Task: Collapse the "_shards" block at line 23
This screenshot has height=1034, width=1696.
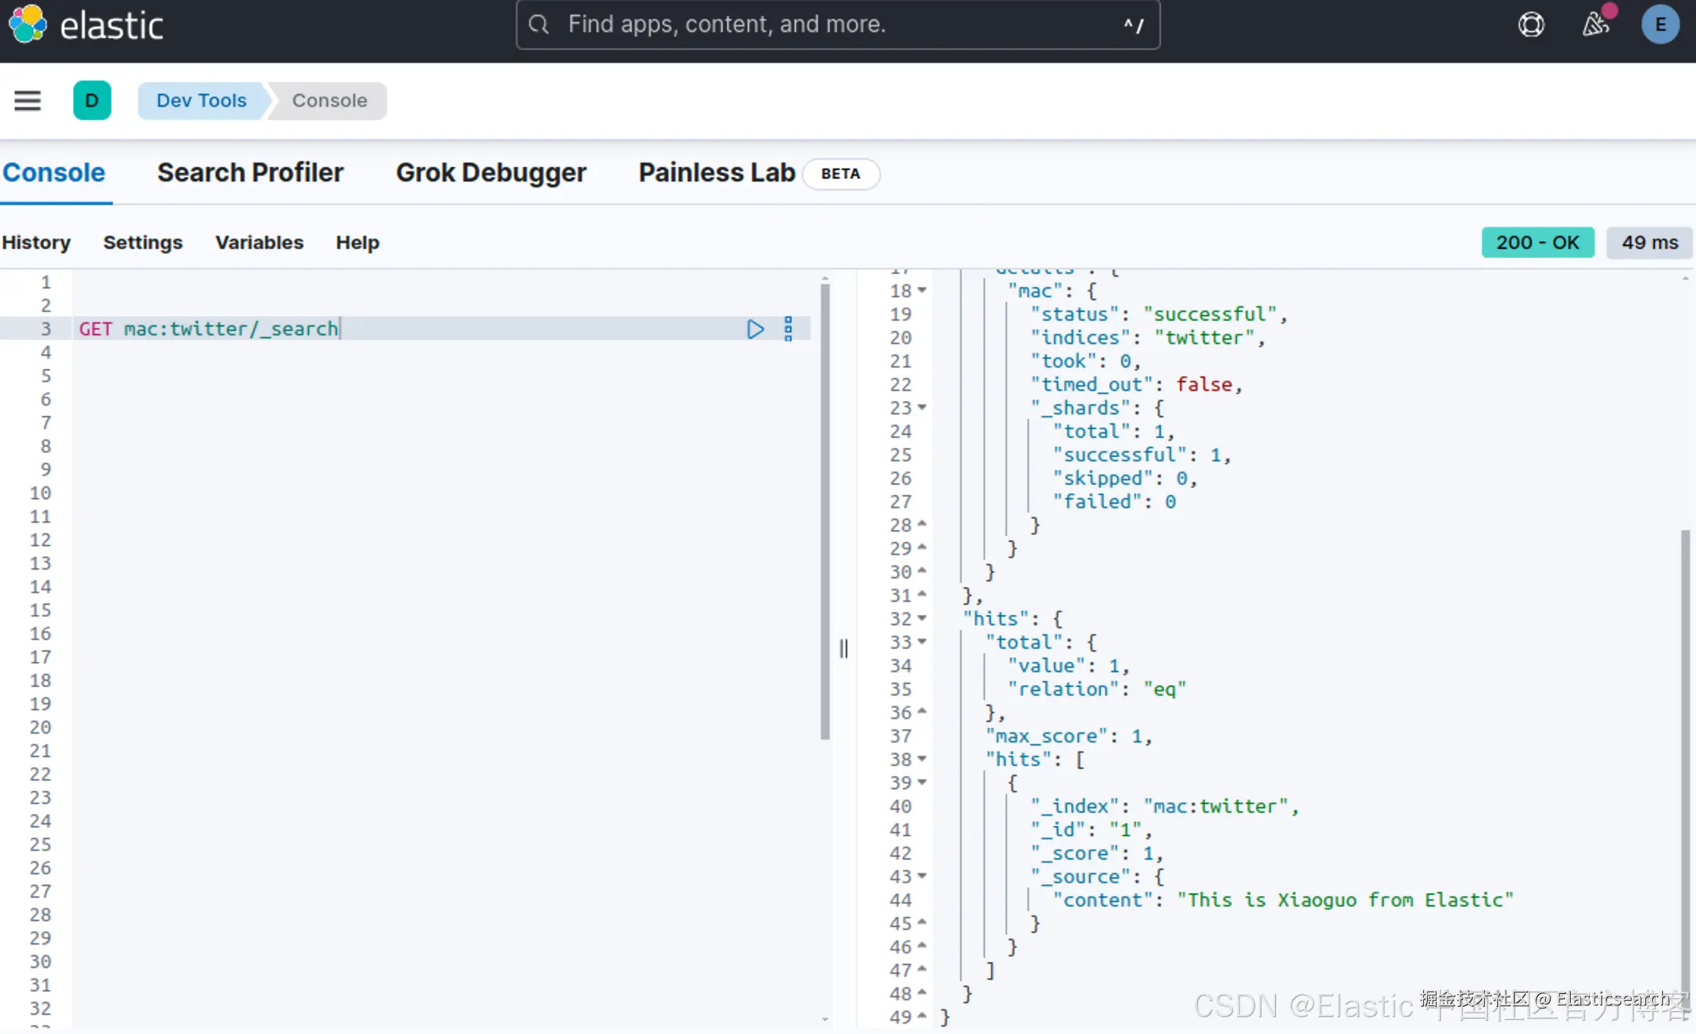Action: click(922, 407)
